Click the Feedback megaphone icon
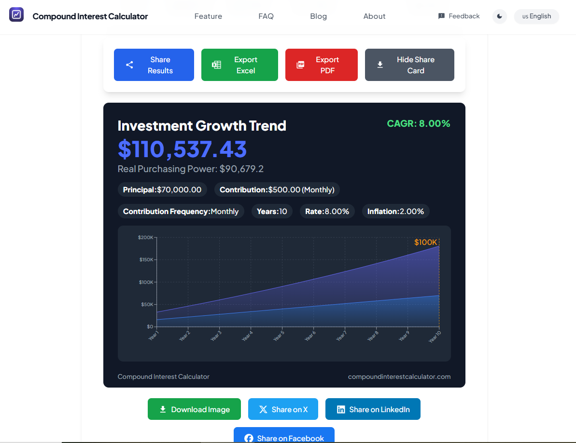This screenshot has width=576, height=443. (441, 16)
